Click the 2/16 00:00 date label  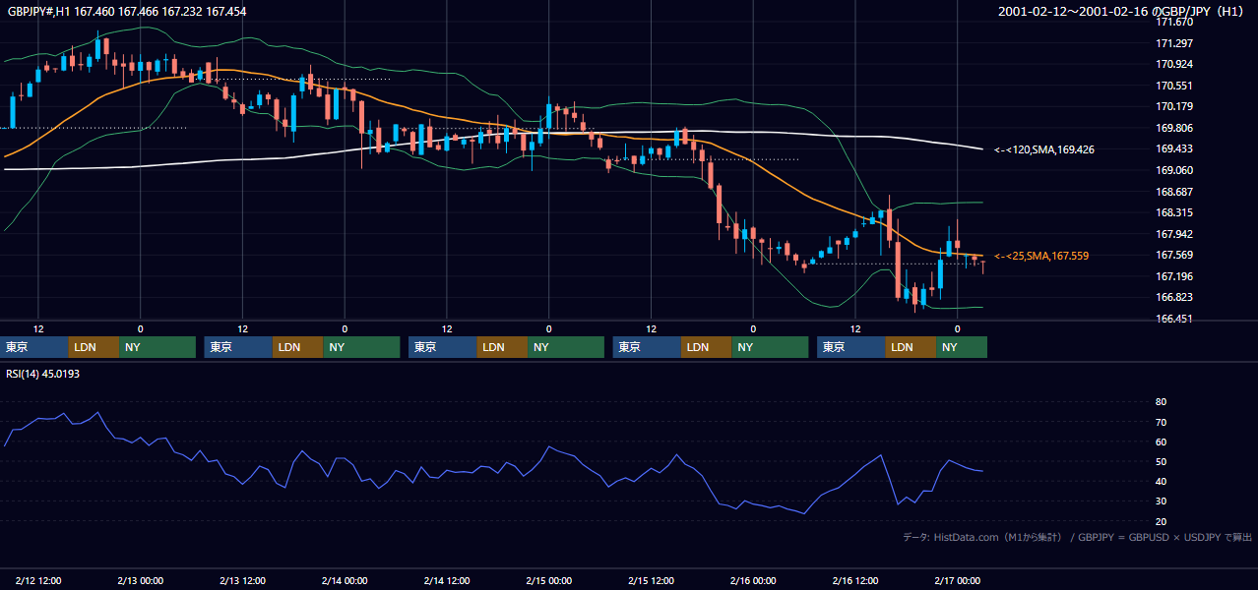click(754, 580)
